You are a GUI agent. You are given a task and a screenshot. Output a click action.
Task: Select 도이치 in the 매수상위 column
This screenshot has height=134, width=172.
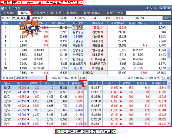click(98, 27)
